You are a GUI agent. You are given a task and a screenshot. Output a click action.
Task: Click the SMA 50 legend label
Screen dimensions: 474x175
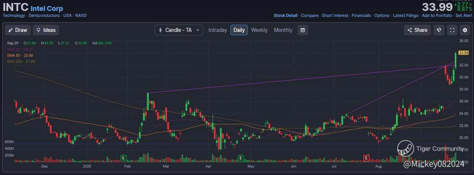20,55
